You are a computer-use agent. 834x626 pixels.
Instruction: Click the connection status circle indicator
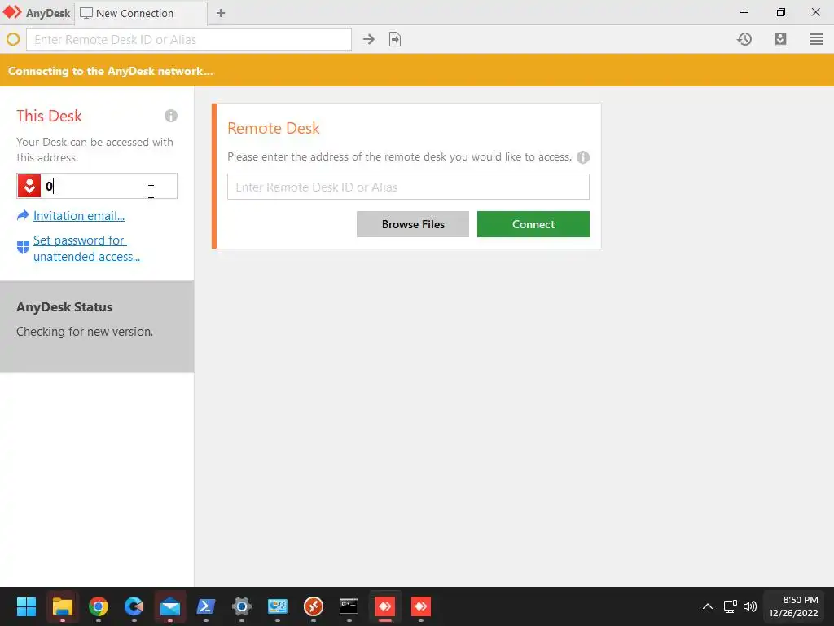coord(13,39)
